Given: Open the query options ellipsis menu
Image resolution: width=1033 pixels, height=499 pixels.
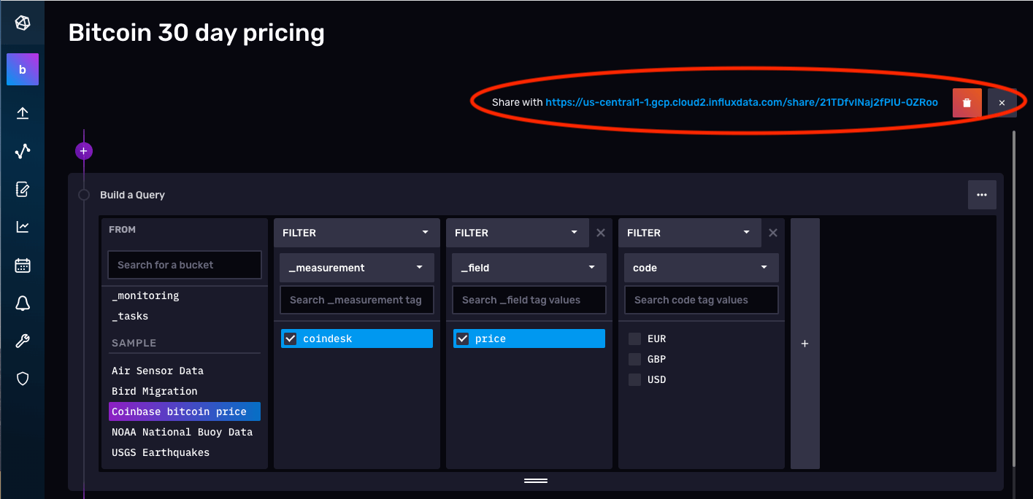Looking at the screenshot, I should click(x=982, y=194).
